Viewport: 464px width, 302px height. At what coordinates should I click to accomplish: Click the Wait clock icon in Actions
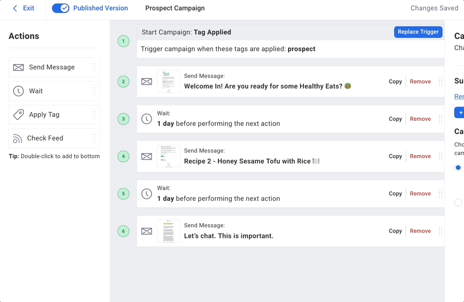click(19, 91)
